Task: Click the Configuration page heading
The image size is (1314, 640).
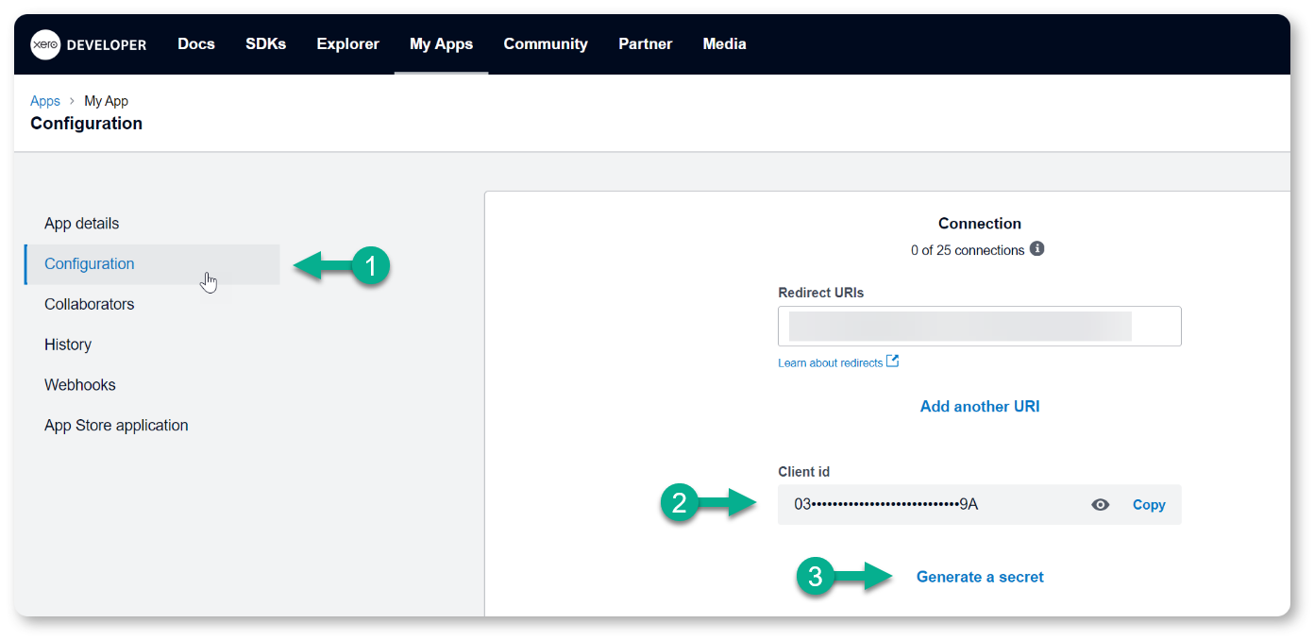Action: pos(87,124)
